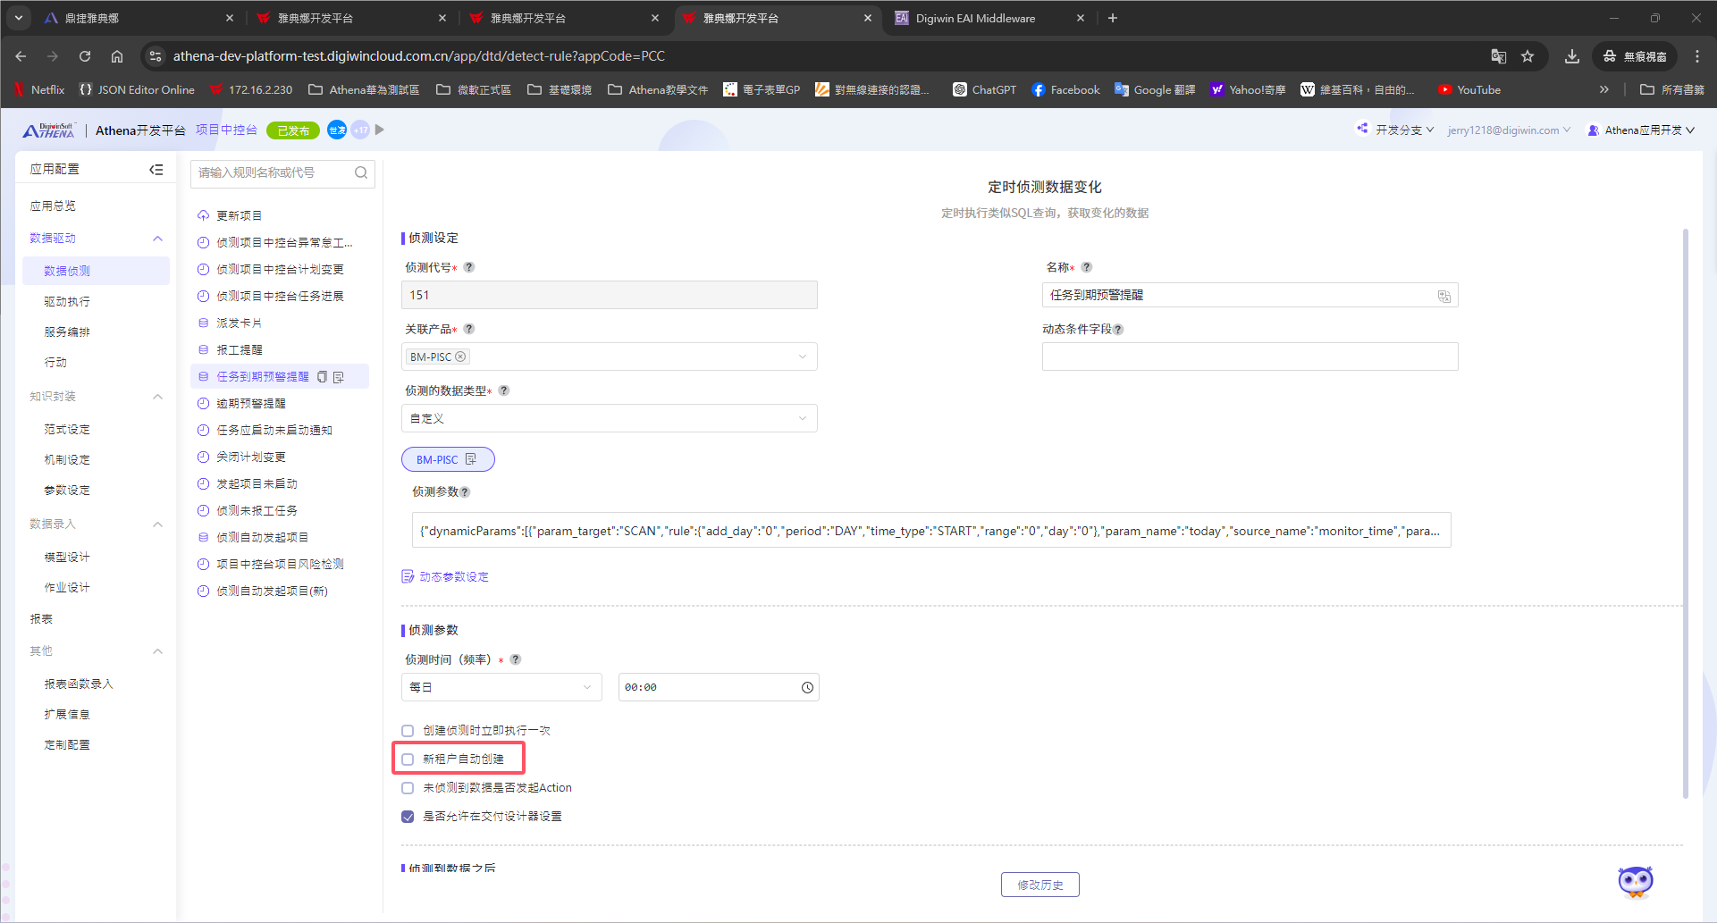Open the 应用总览 menu item

pyautogui.click(x=53, y=206)
